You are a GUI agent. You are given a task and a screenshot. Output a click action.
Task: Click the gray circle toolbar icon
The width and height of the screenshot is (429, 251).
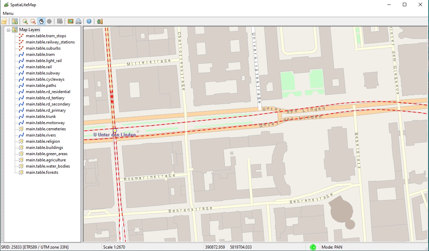(49, 21)
